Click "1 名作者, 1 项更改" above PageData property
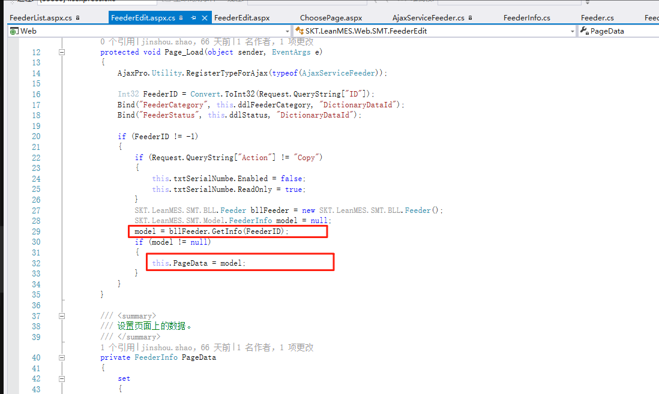 (x=275, y=347)
